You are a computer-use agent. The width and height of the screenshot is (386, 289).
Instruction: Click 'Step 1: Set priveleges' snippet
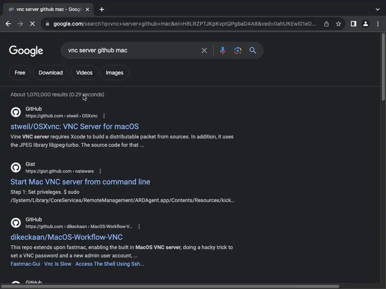123,196
